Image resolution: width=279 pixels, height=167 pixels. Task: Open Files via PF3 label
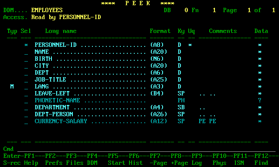coord(75,163)
